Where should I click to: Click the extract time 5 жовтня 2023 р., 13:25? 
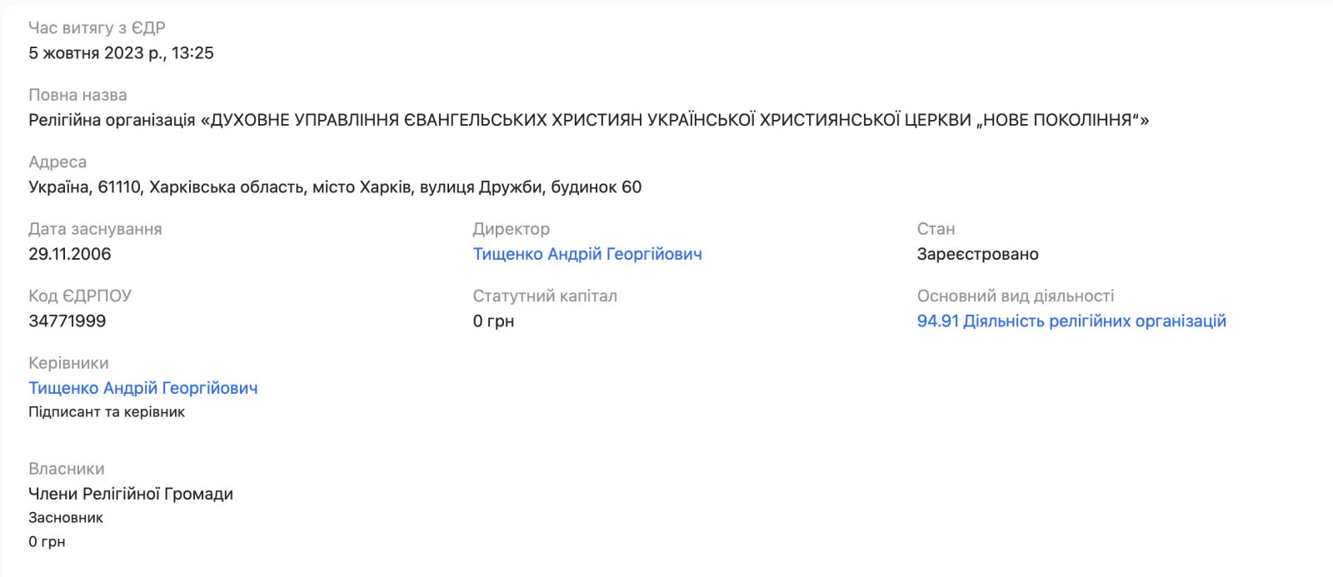click(121, 53)
